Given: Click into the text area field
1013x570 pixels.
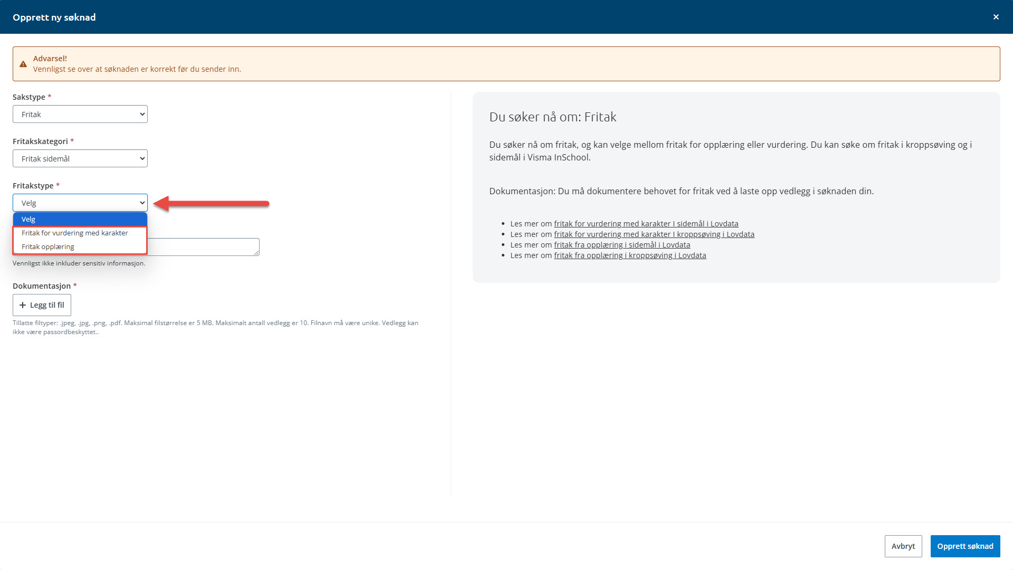Looking at the screenshot, I should [203, 247].
